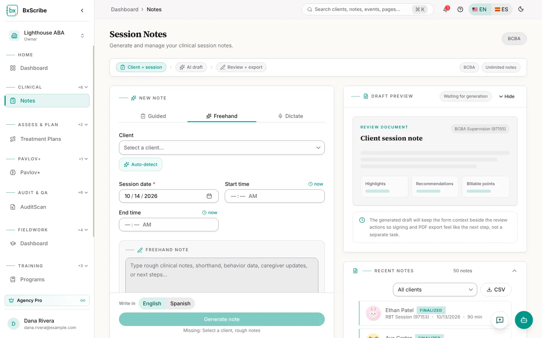The height and width of the screenshot is (338, 542).
Task: Click the Generate note button
Action: tap(222, 319)
